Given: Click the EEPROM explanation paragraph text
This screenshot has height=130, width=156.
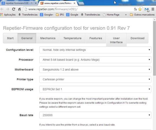Looking at the screenshot, I should click(94, 103).
